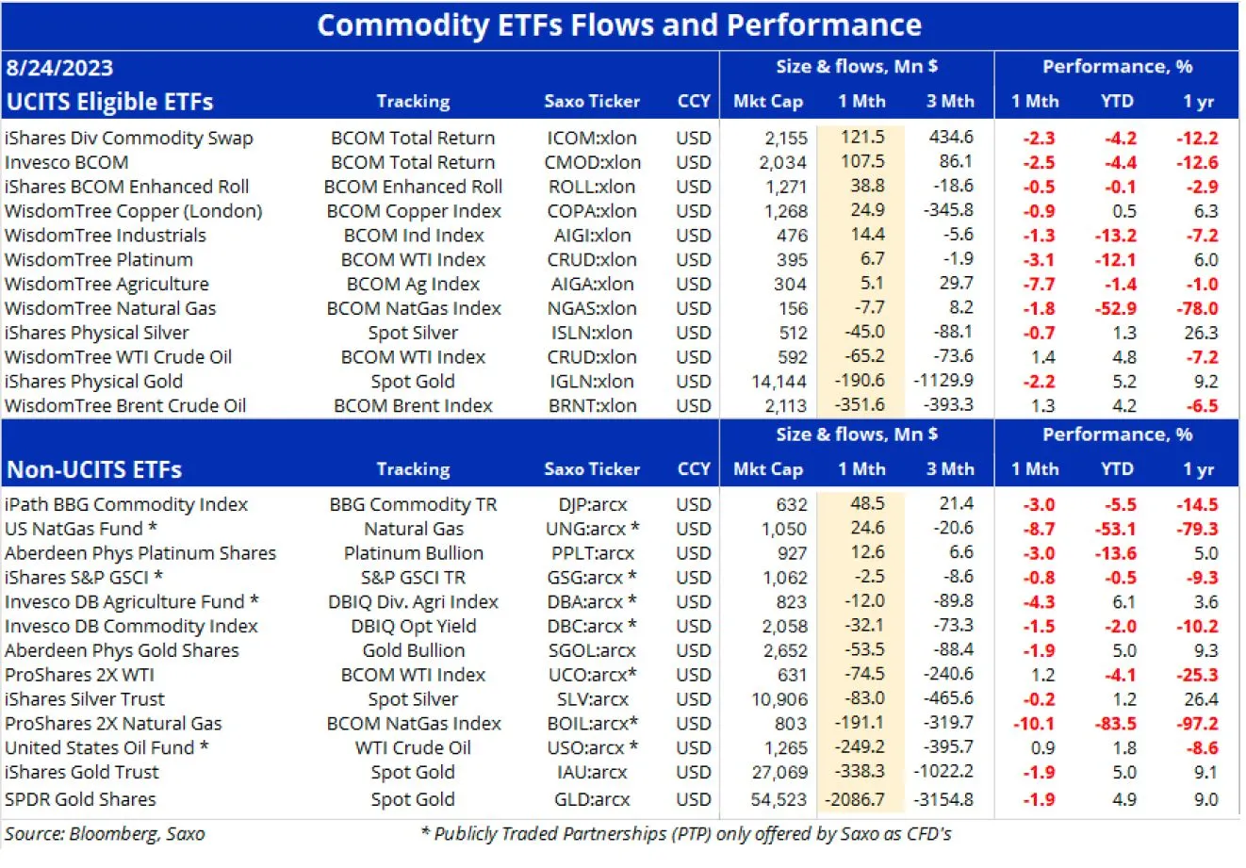Screen dimensions: 1246x868
Task: Open the BRNT:xlon ticker
Action: [592, 406]
